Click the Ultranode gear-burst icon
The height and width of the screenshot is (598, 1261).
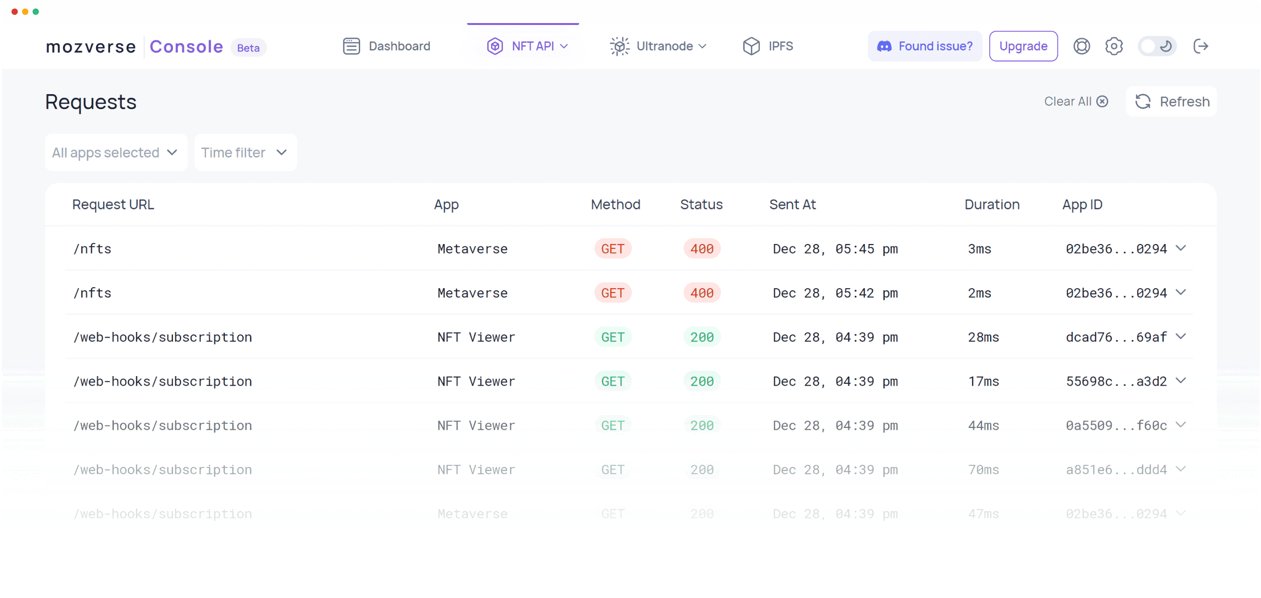pos(619,46)
